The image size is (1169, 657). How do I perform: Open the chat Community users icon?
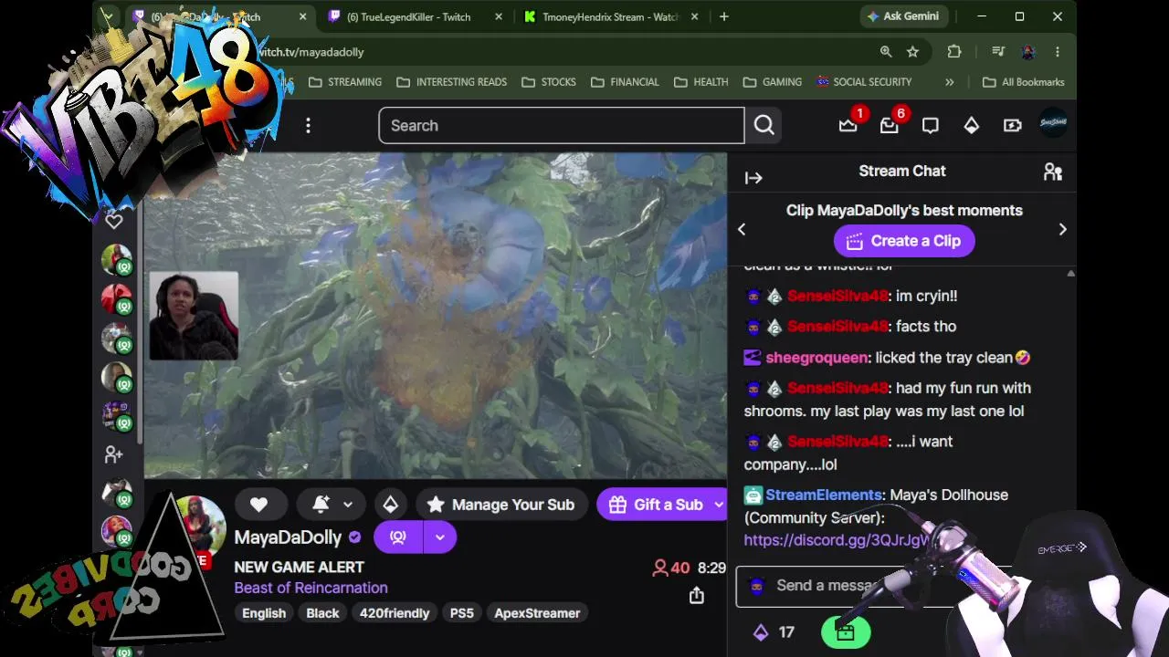pos(1053,172)
